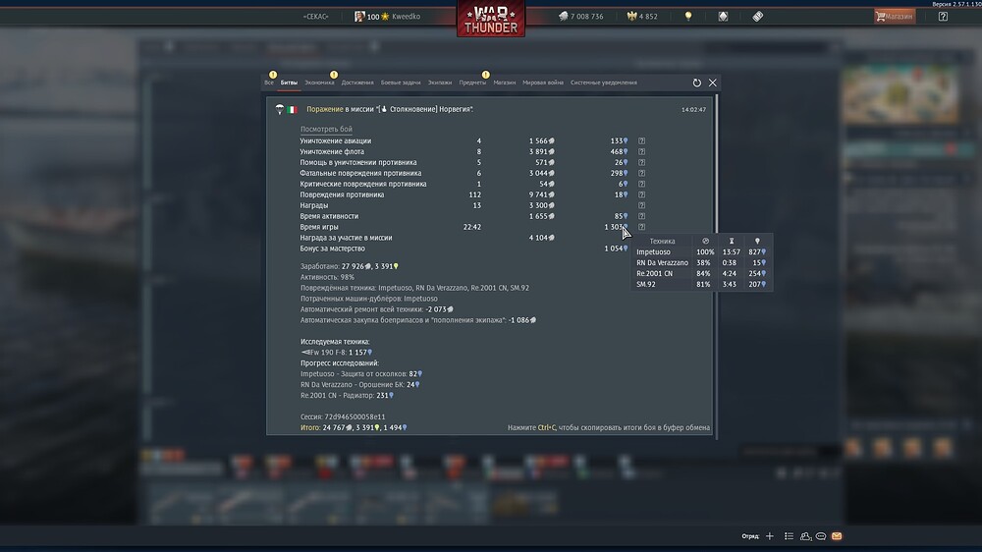
Task: Click the Посмотреть бой replay link
Action: click(326, 129)
